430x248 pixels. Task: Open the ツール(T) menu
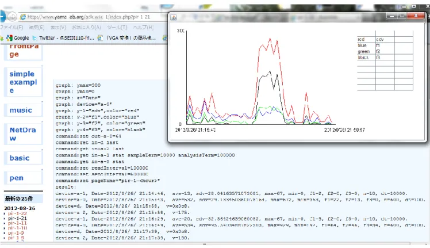117,28
